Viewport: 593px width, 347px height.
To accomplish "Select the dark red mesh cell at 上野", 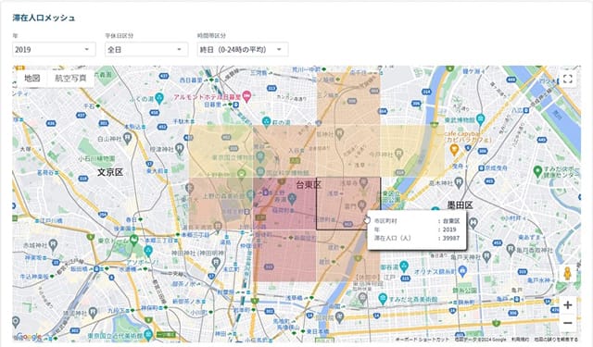I will point(284,204).
